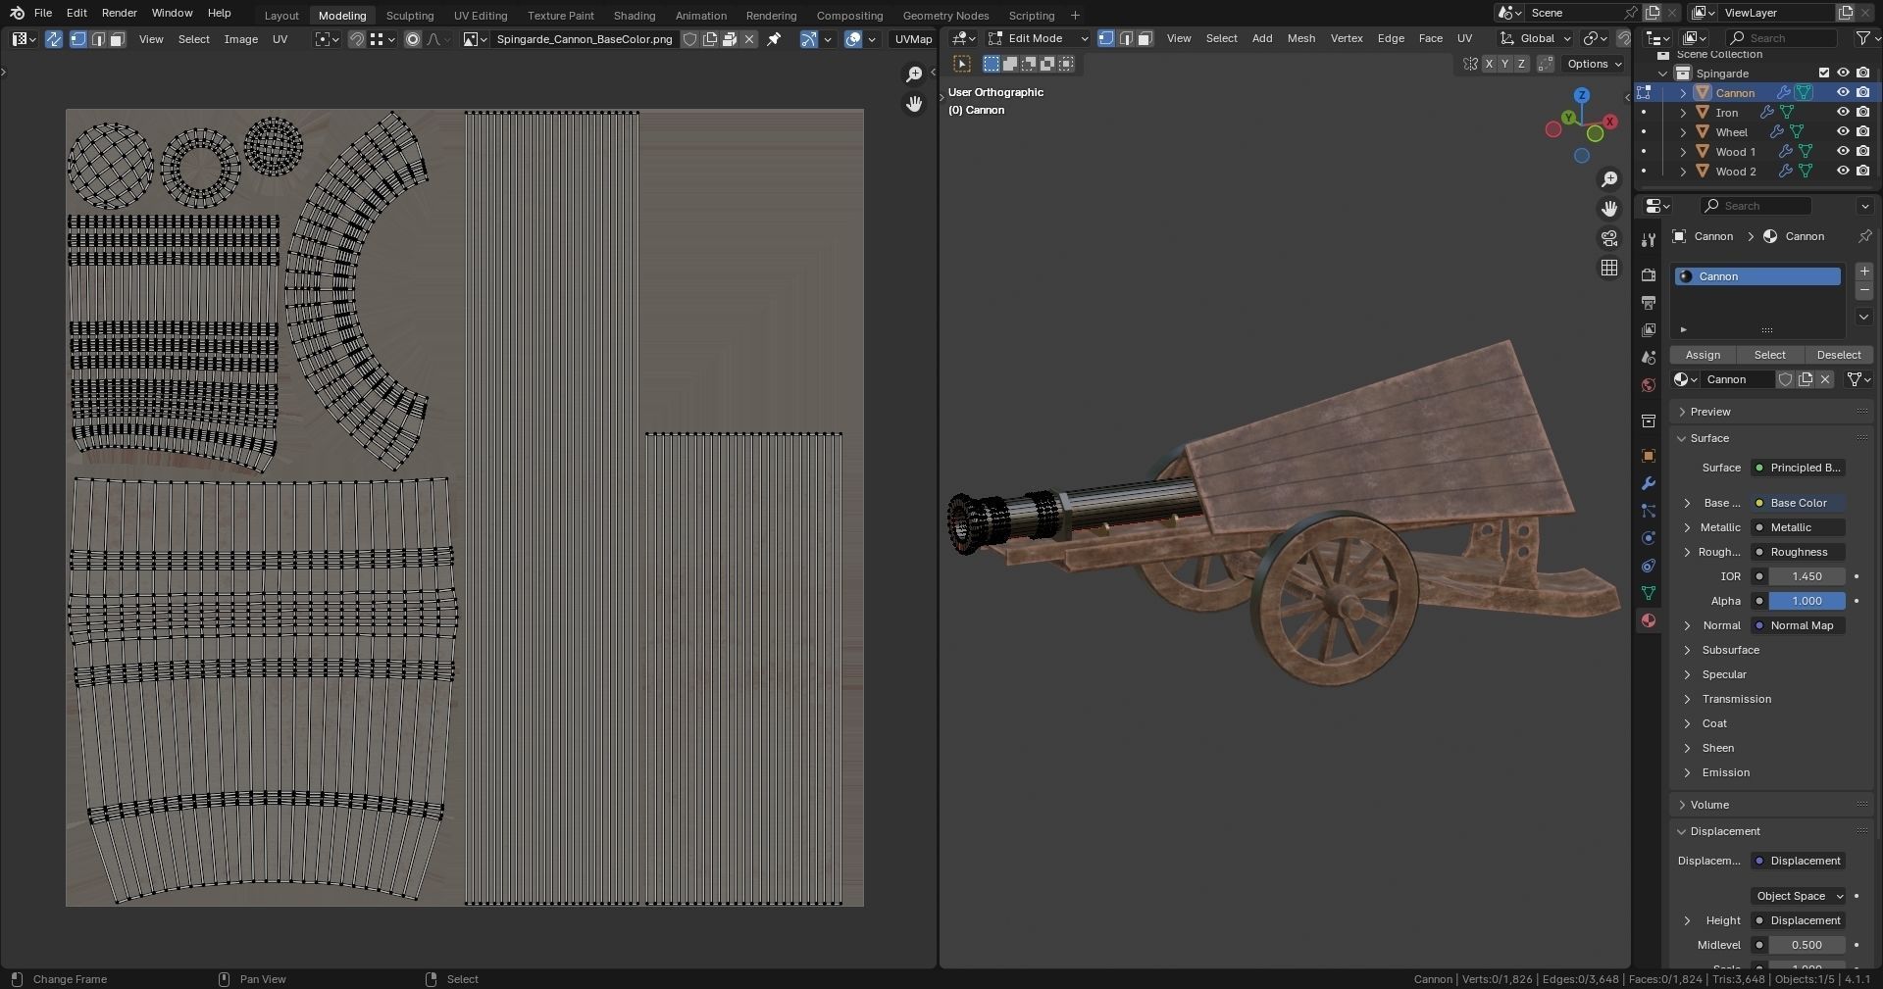This screenshot has width=1883, height=989.
Task: Open the World properties tab
Action: point(1649,385)
